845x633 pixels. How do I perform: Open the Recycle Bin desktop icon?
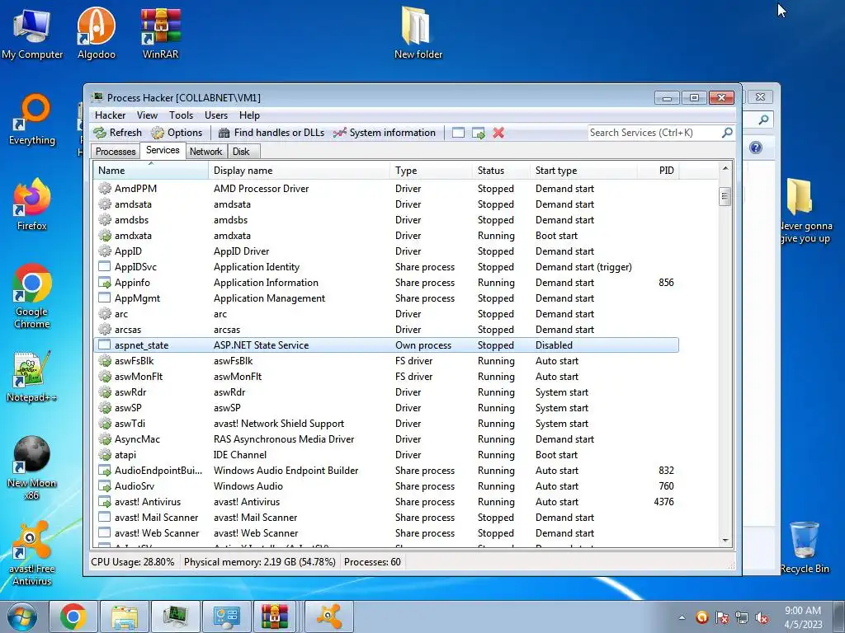(805, 547)
